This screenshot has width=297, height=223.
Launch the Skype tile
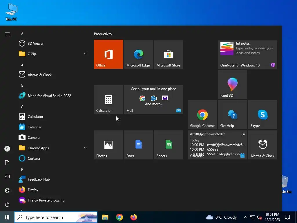tap(263, 115)
